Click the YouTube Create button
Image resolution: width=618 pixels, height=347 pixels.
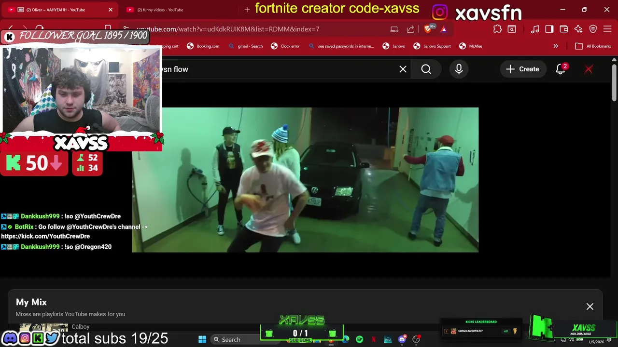(522, 69)
